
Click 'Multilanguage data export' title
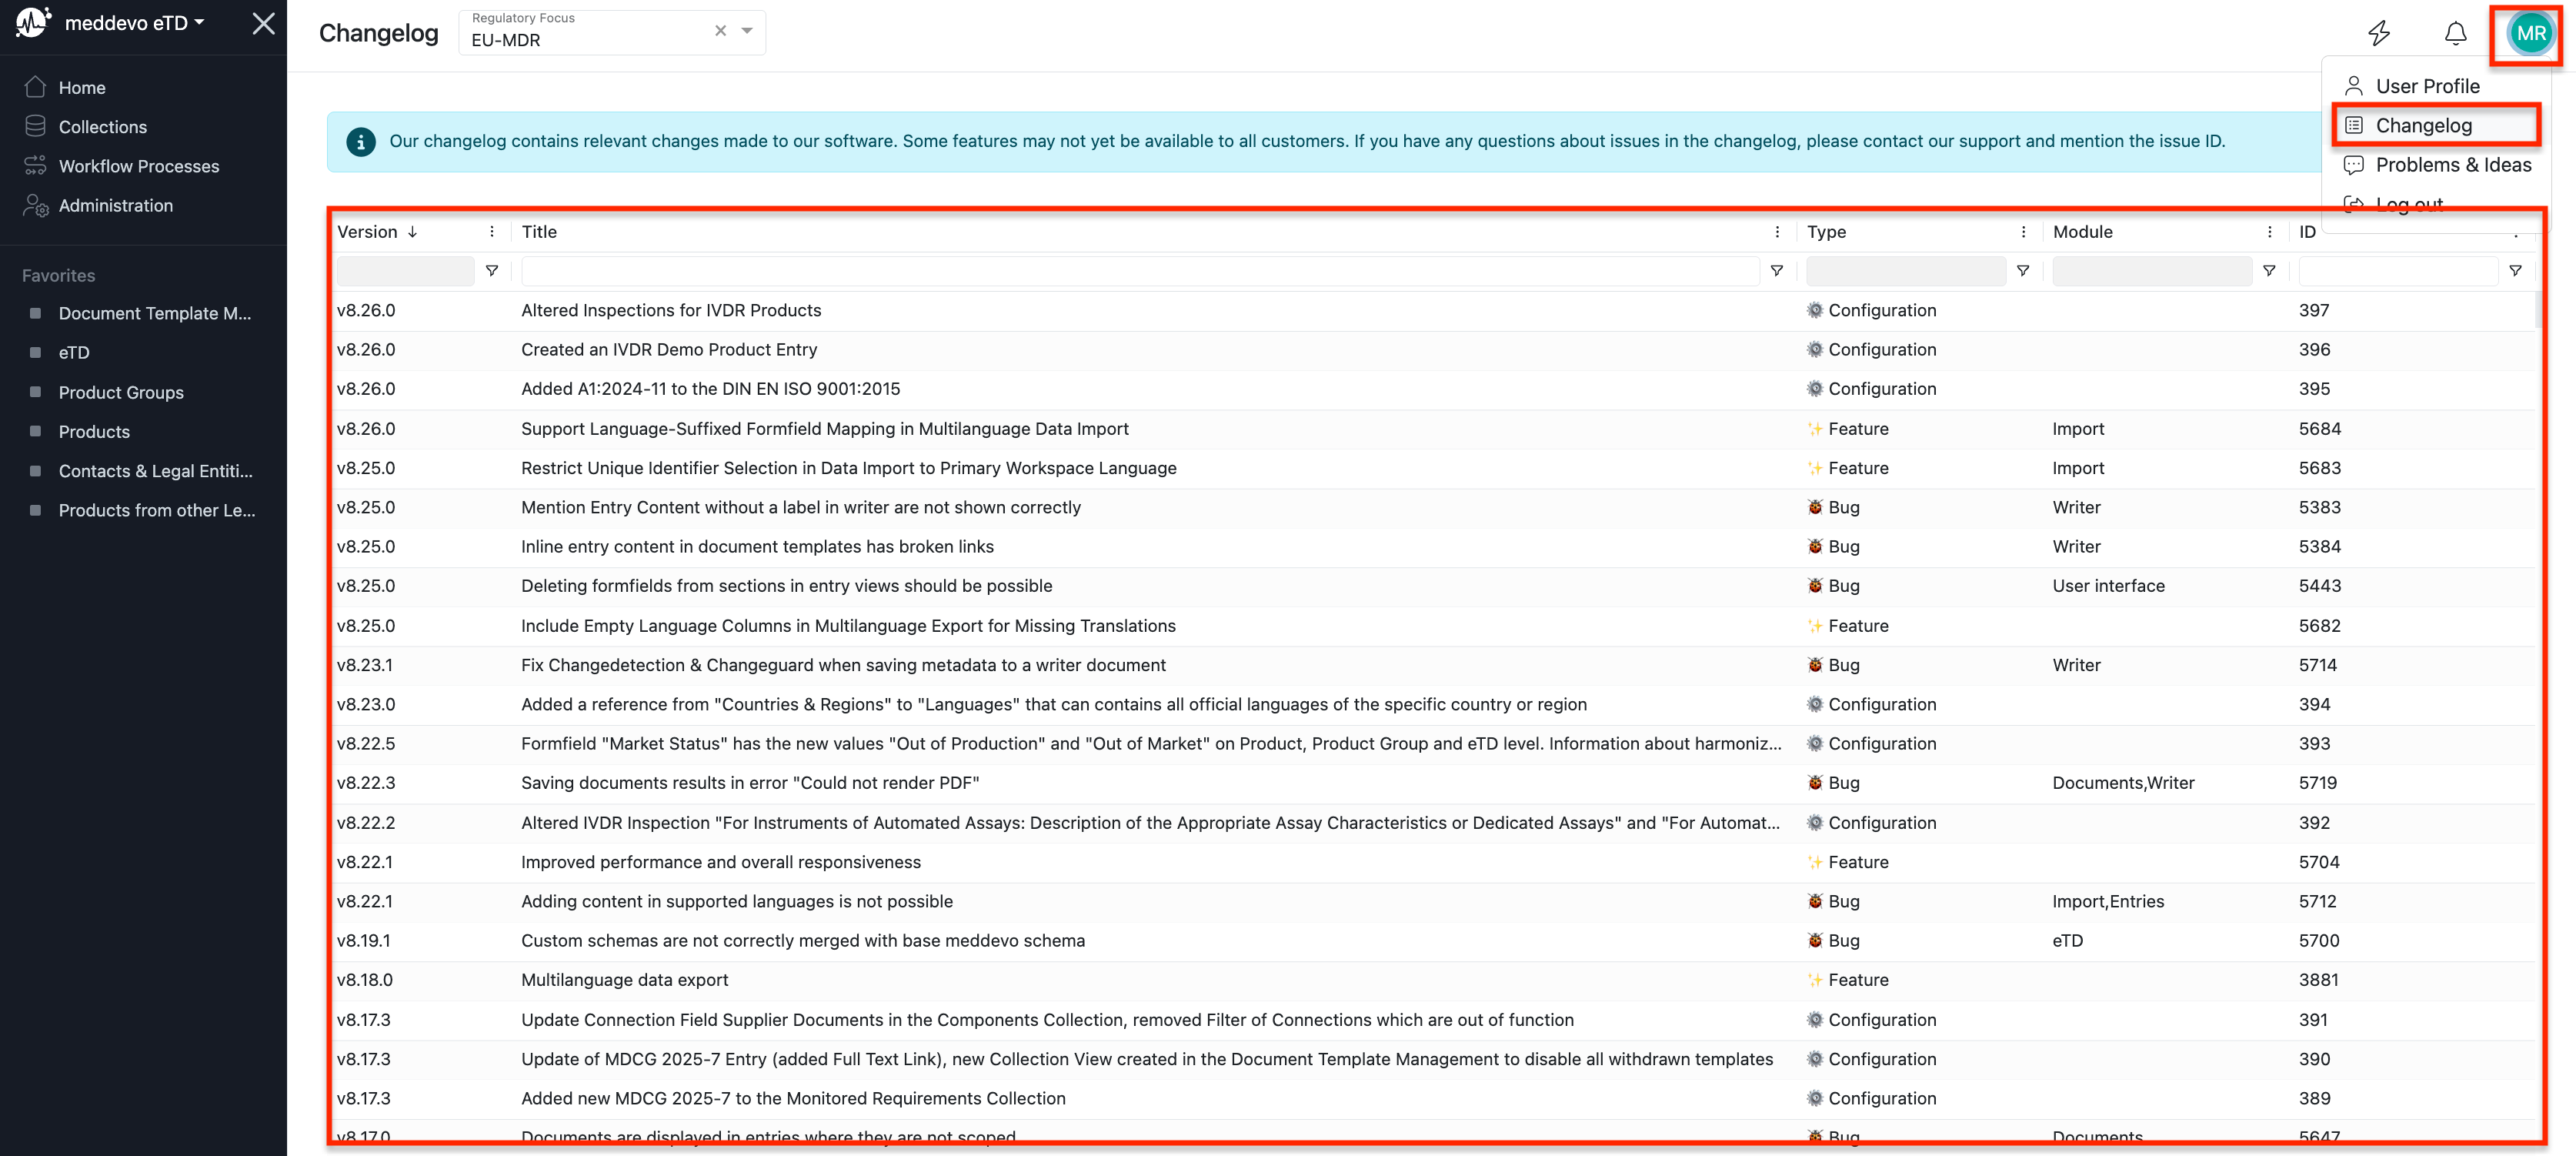pyautogui.click(x=624, y=980)
